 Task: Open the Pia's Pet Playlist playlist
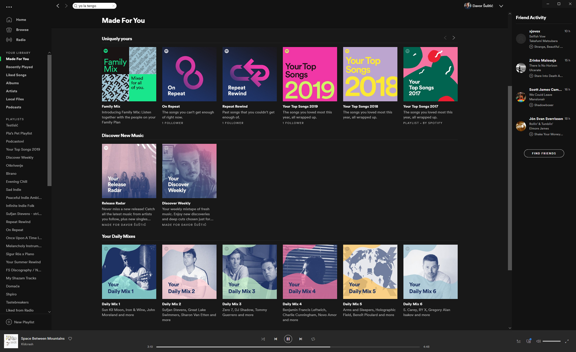(19, 133)
